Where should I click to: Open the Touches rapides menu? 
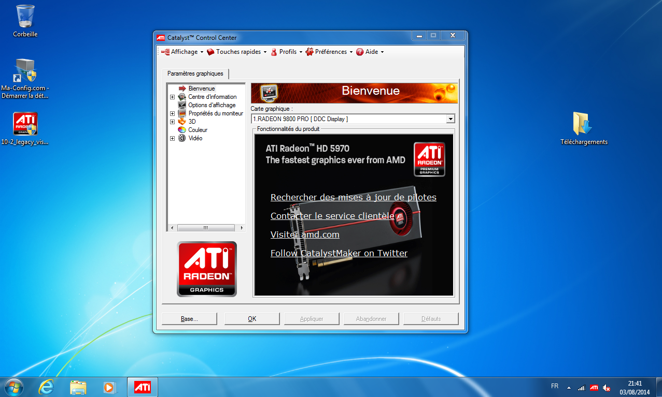tap(237, 52)
